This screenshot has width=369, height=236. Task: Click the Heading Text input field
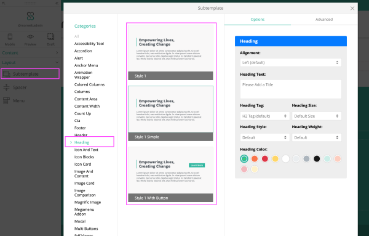tap(291, 89)
